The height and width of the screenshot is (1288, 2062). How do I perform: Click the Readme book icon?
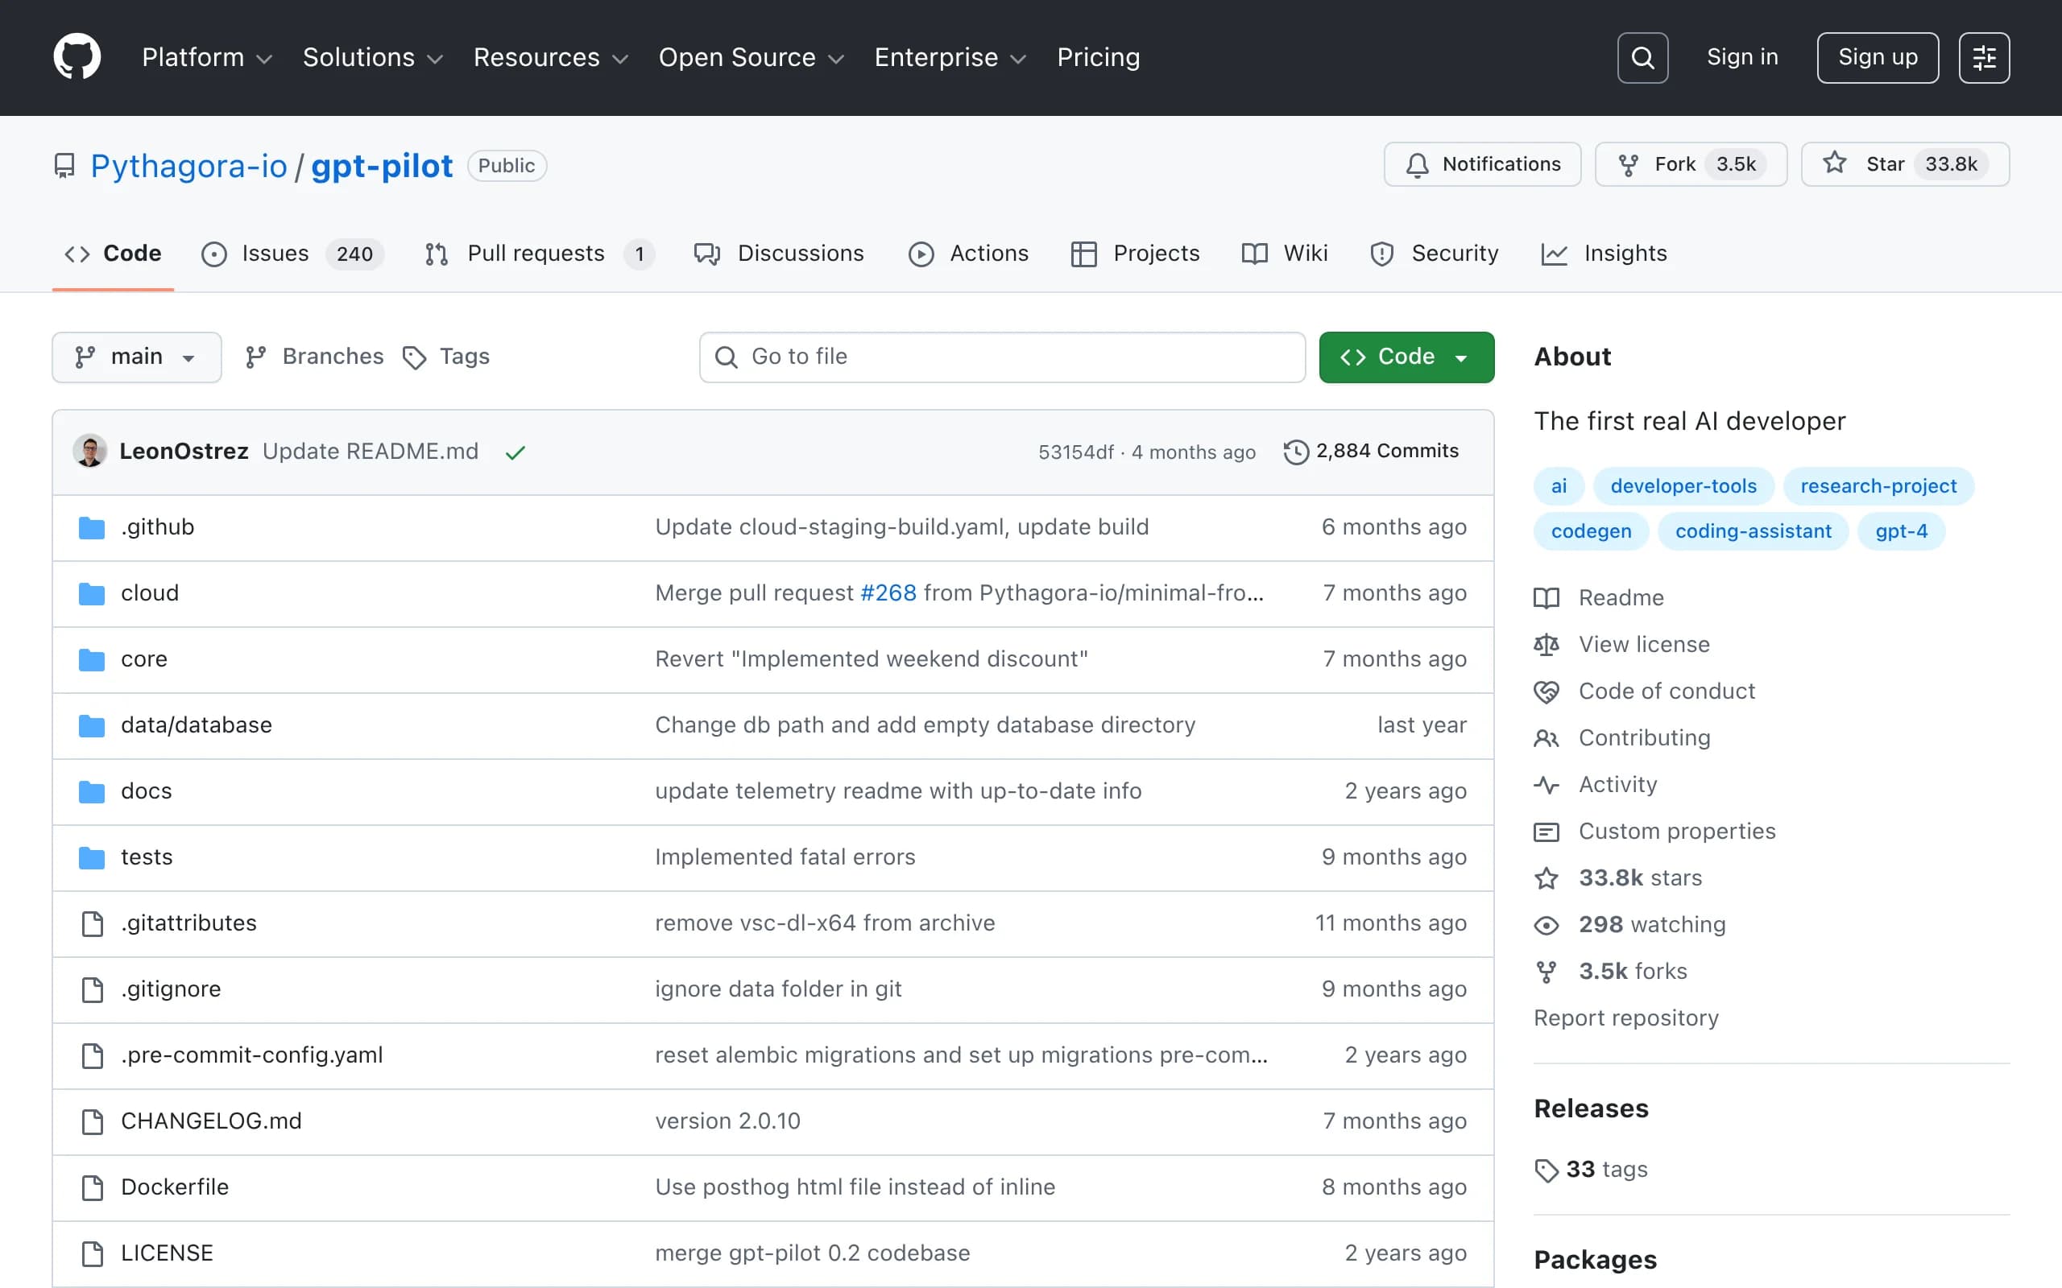1546,598
